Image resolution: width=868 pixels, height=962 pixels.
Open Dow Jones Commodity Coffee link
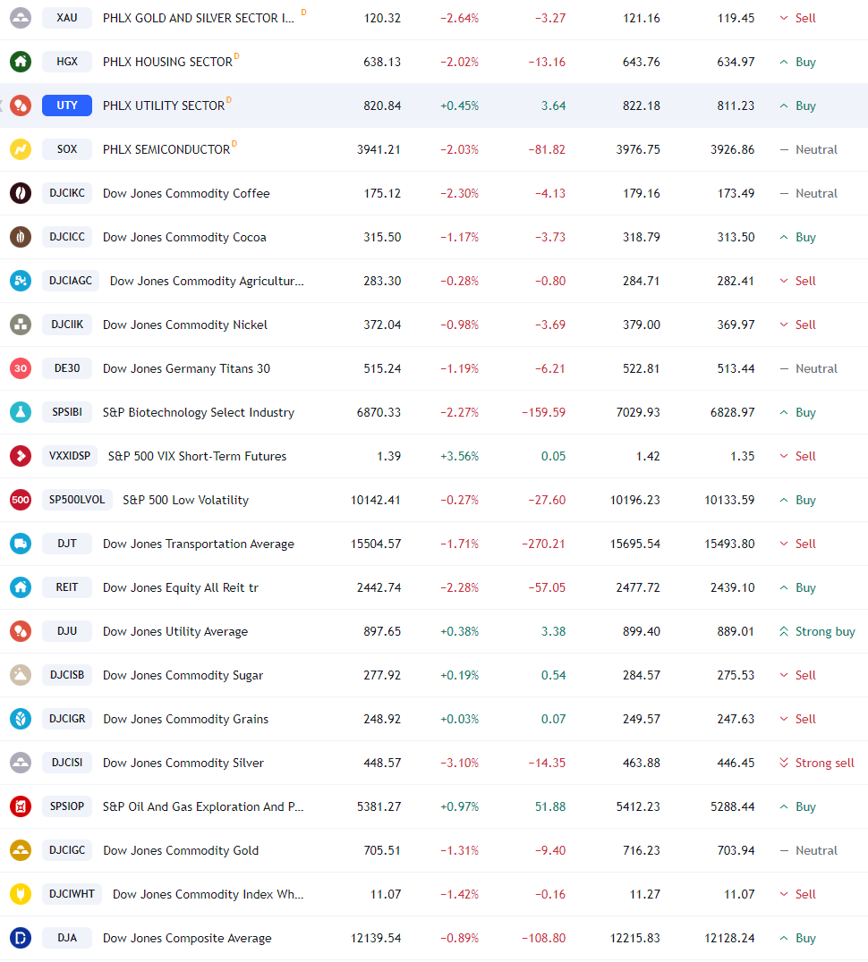186,193
